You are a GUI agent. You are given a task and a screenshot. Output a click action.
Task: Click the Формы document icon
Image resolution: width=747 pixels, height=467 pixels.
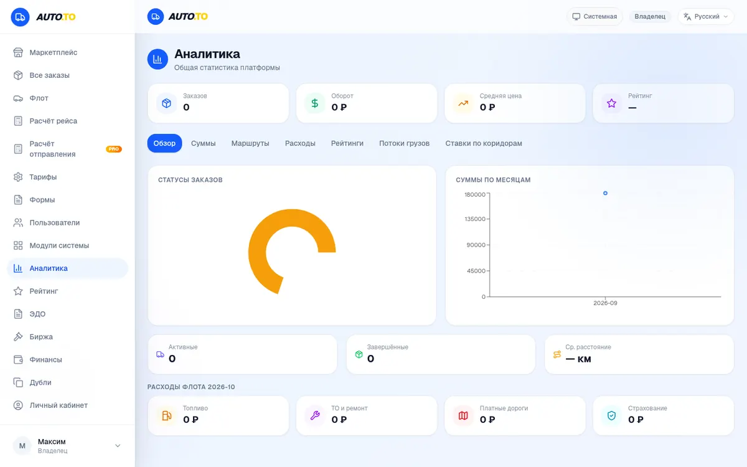pos(18,200)
